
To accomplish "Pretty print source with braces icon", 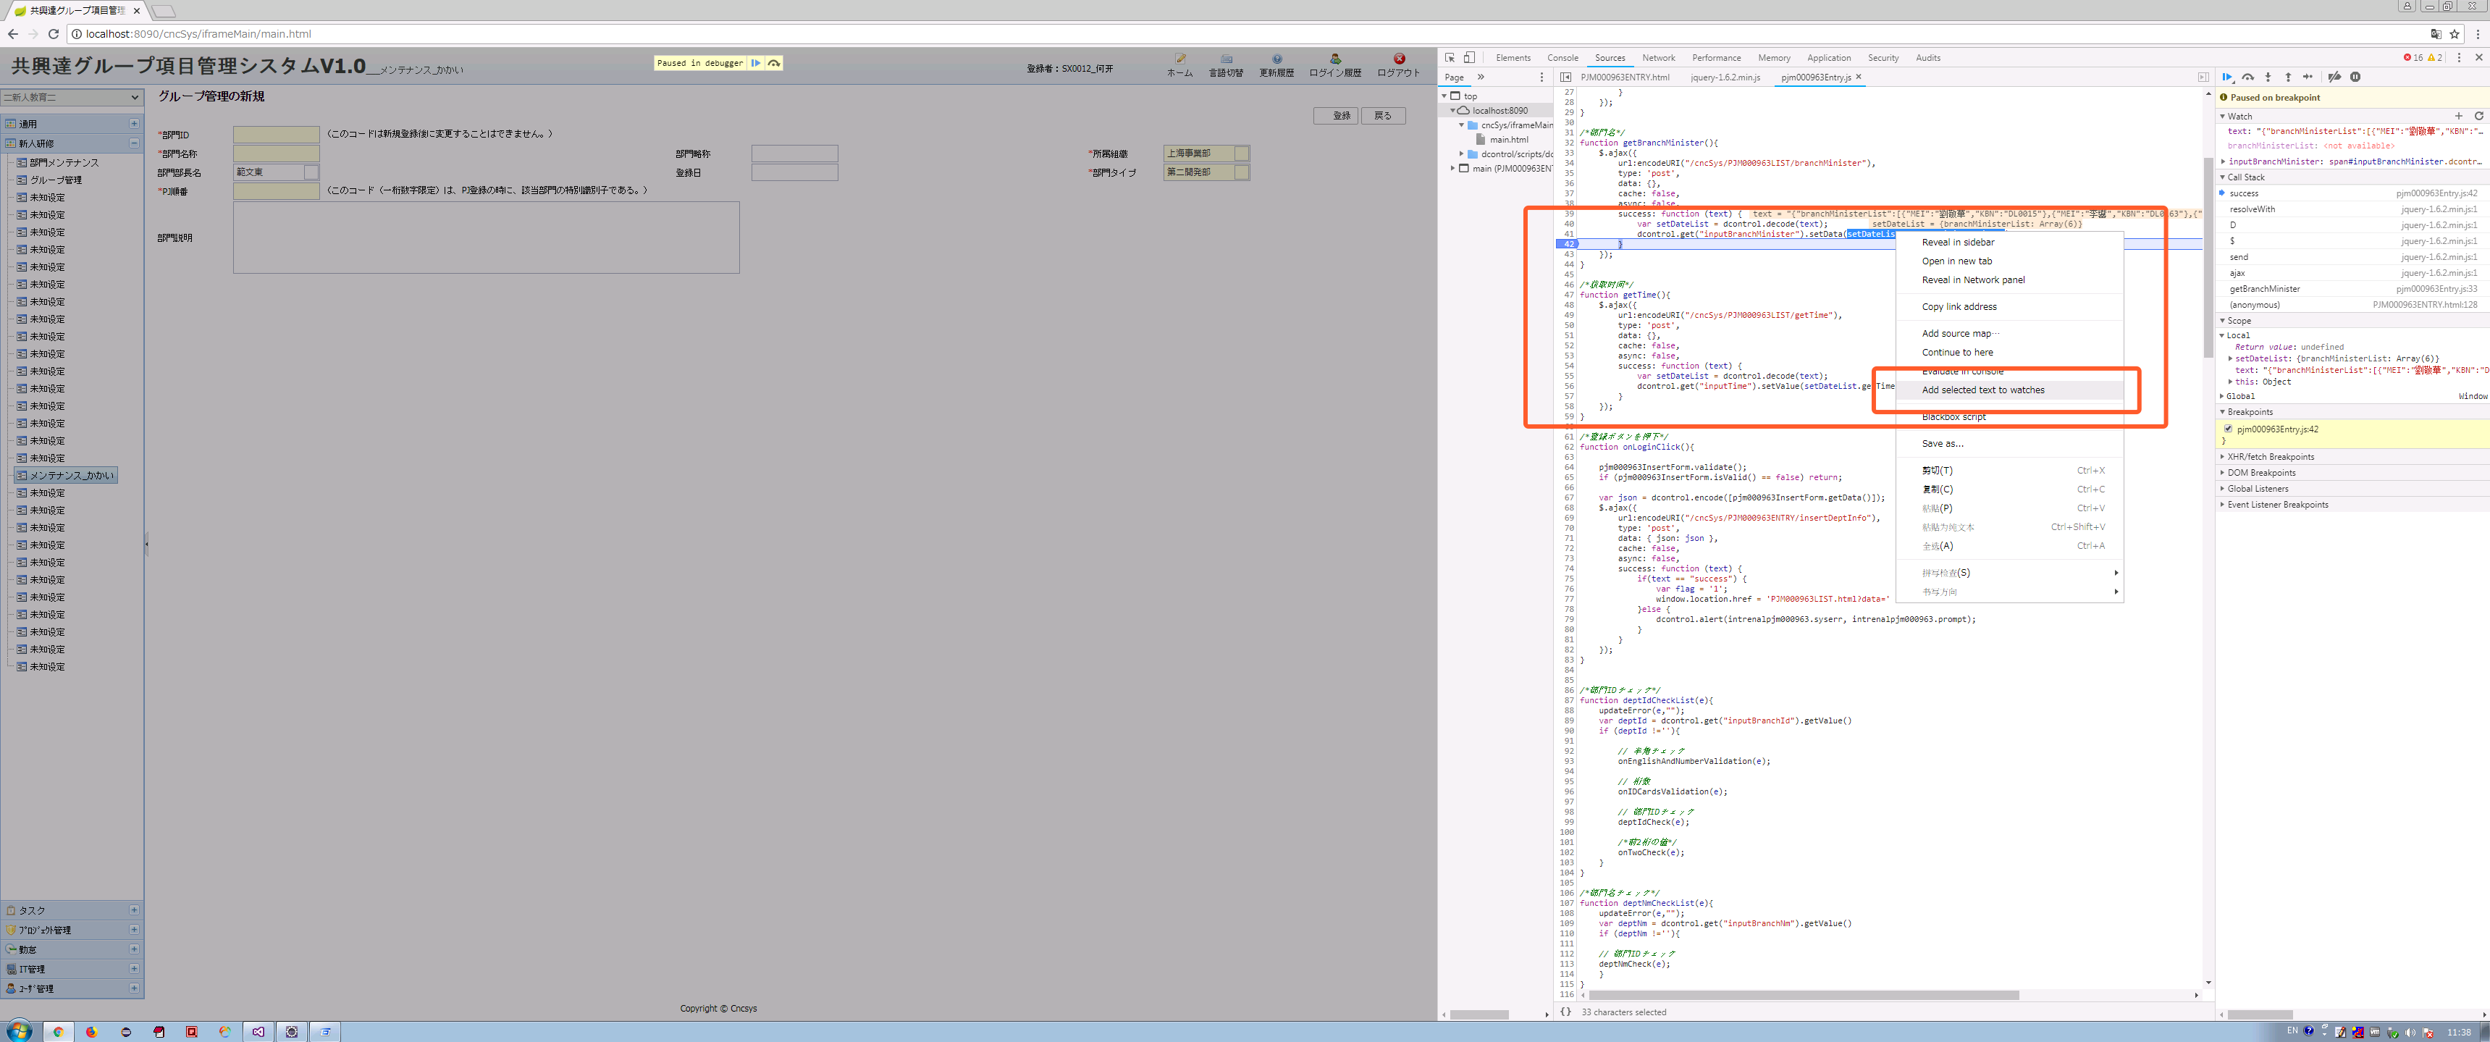I will 1565,1012.
